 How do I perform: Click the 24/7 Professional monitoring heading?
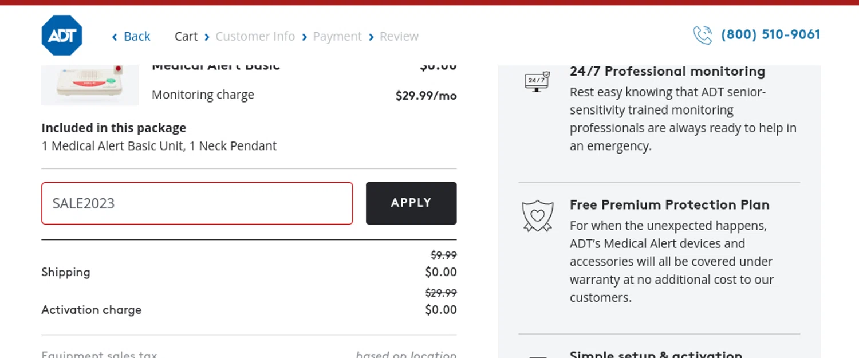[x=667, y=71]
